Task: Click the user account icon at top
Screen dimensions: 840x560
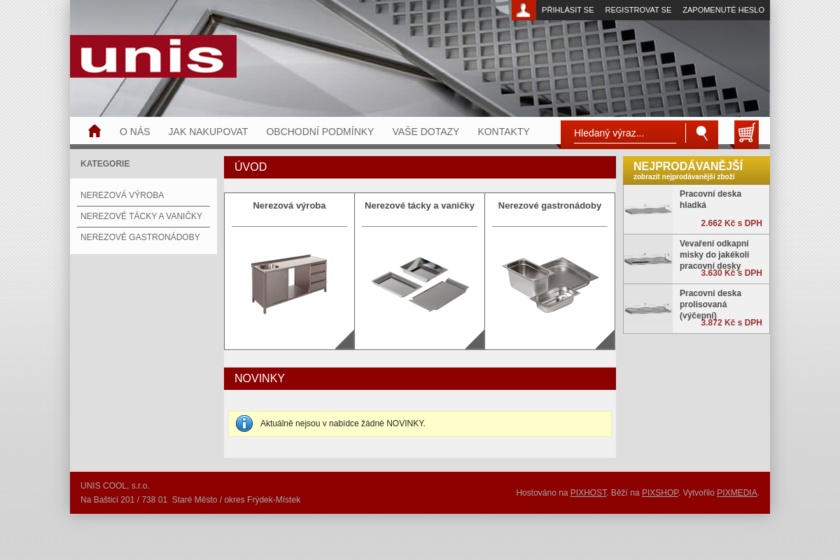Action: [x=524, y=10]
